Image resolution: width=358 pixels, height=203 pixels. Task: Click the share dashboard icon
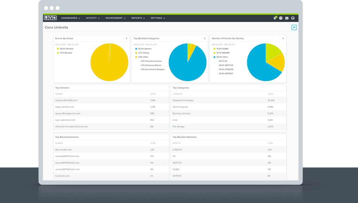pyautogui.click(x=294, y=27)
